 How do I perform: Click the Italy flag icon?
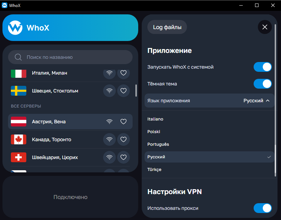[19, 74]
